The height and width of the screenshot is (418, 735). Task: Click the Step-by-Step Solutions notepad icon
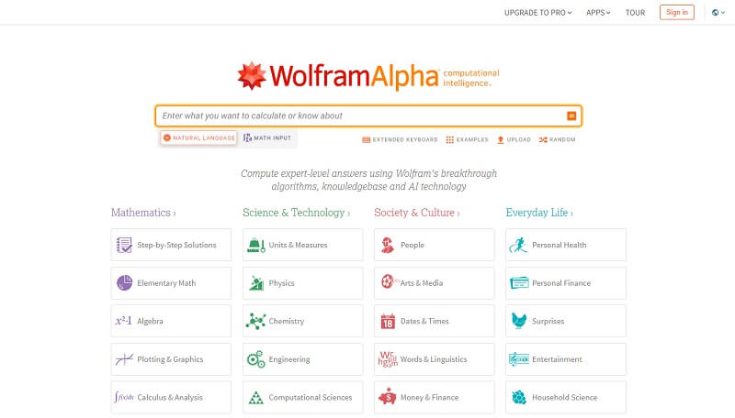pyautogui.click(x=124, y=245)
